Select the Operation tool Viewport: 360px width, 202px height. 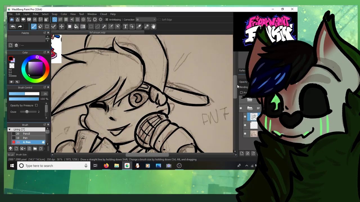132,26
